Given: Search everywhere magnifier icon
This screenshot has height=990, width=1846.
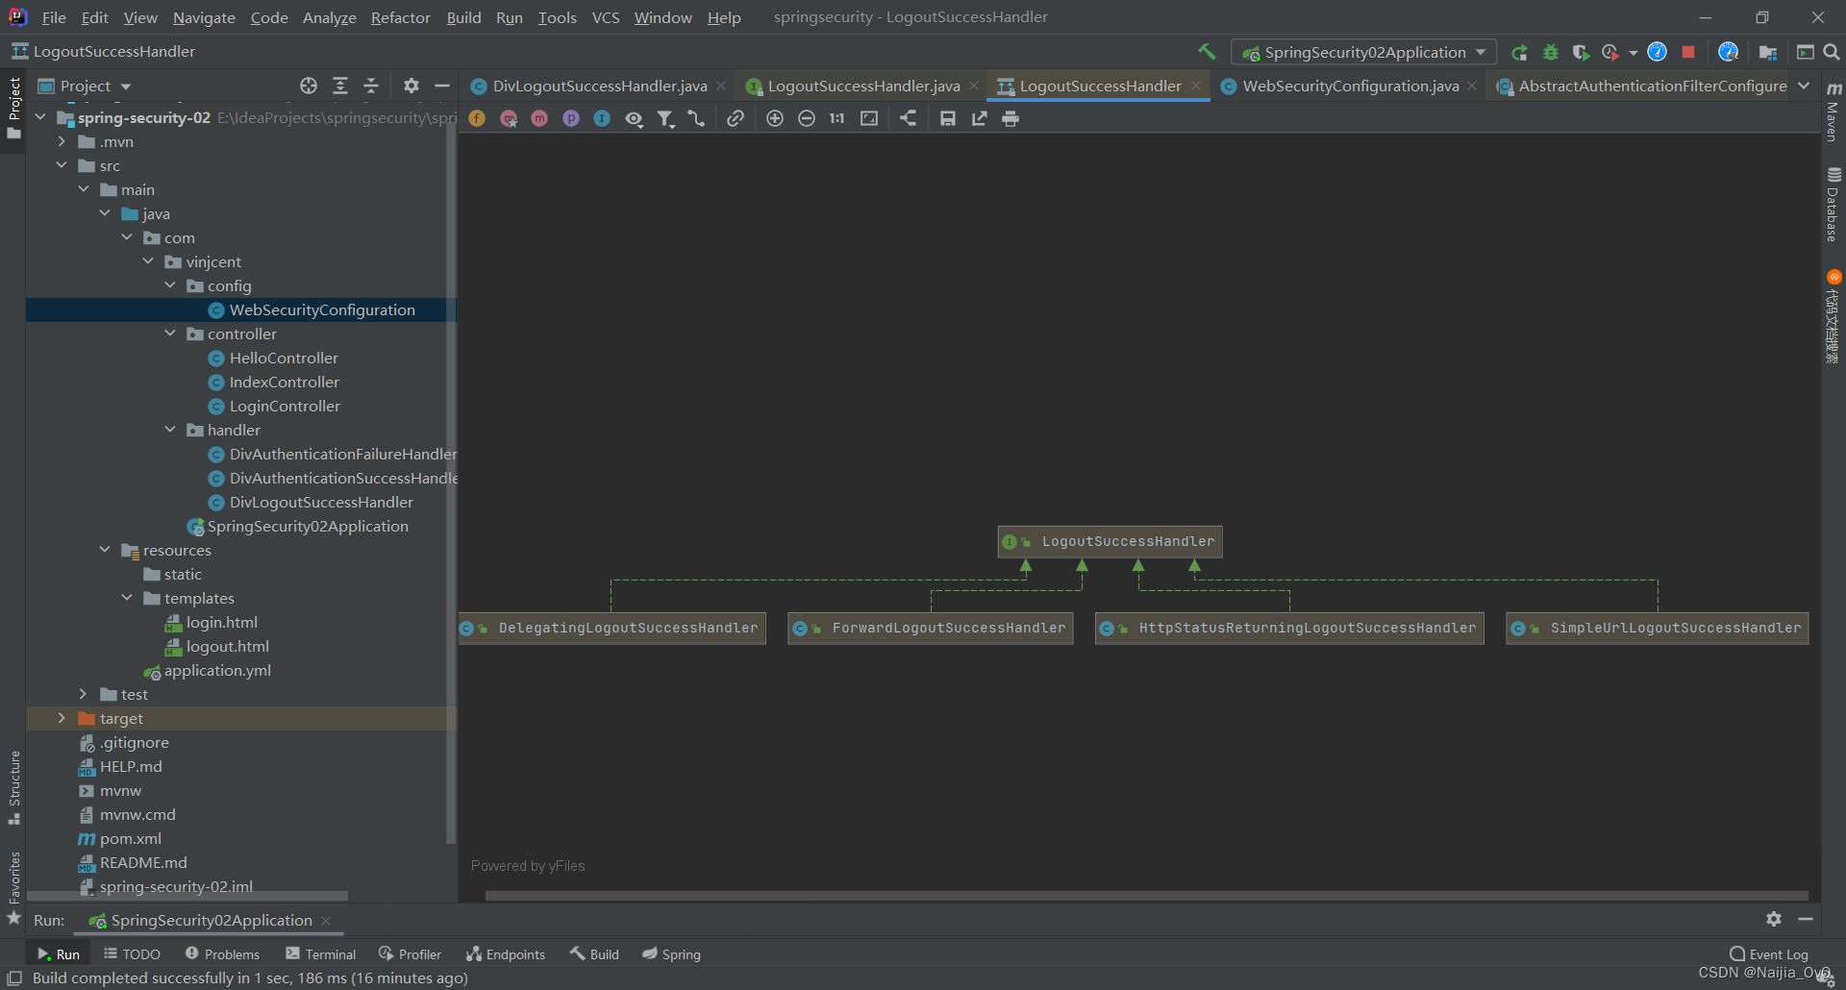Looking at the screenshot, I should tap(1832, 52).
